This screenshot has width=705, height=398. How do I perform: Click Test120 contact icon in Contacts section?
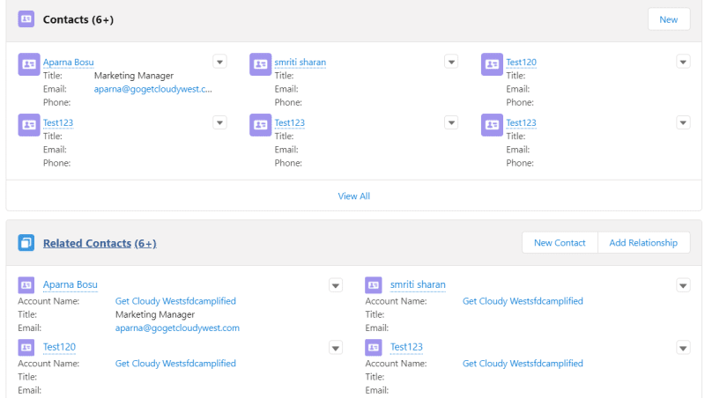[492, 64]
